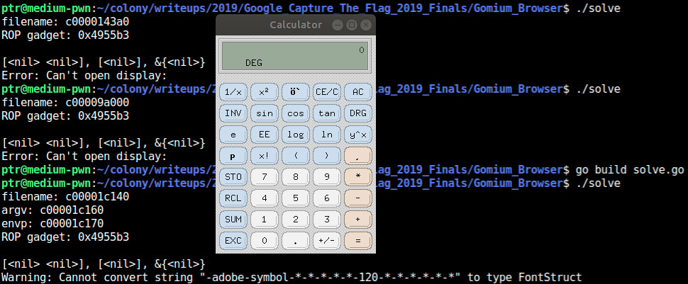
Task: Click the y^x power key
Action: pos(358,135)
